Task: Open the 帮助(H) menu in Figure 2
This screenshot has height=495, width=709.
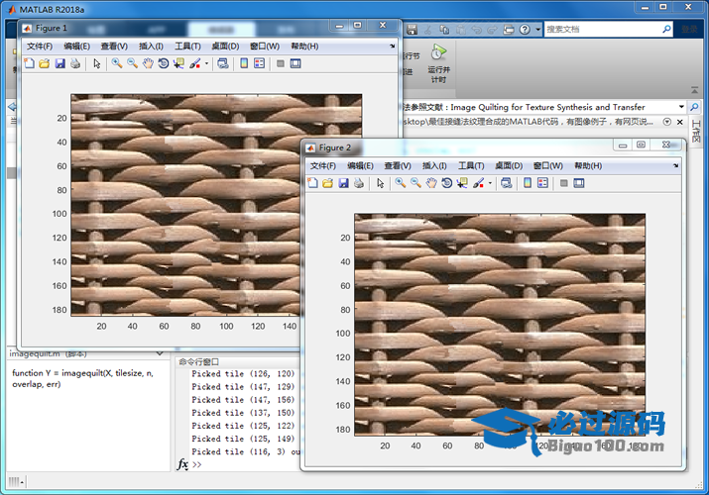Action: (x=588, y=165)
